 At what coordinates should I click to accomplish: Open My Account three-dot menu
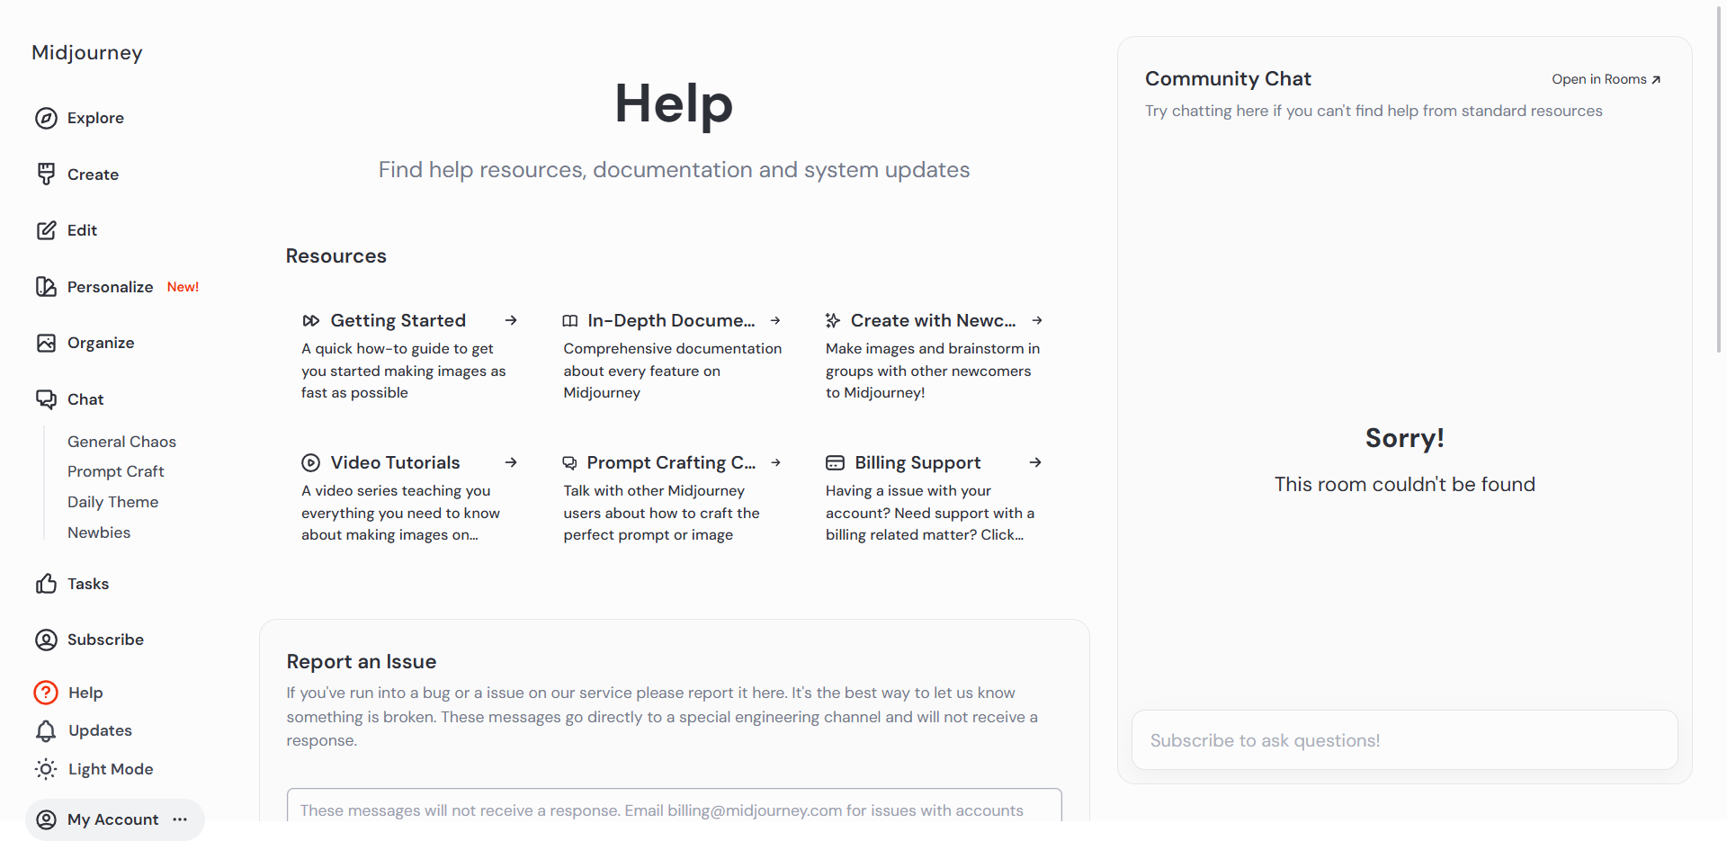(x=180, y=819)
